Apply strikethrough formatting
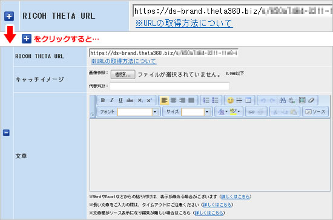This screenshot has width=333, height=220. 130,100
